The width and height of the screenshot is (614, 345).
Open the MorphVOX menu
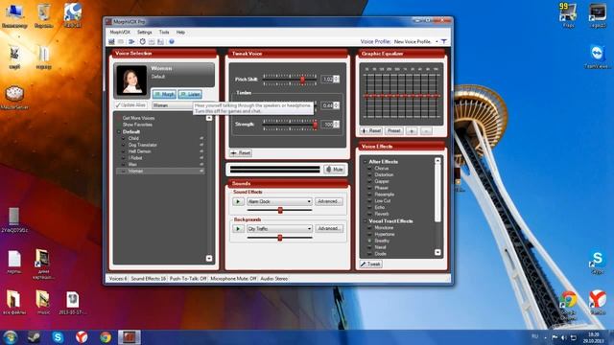[120, 32]
